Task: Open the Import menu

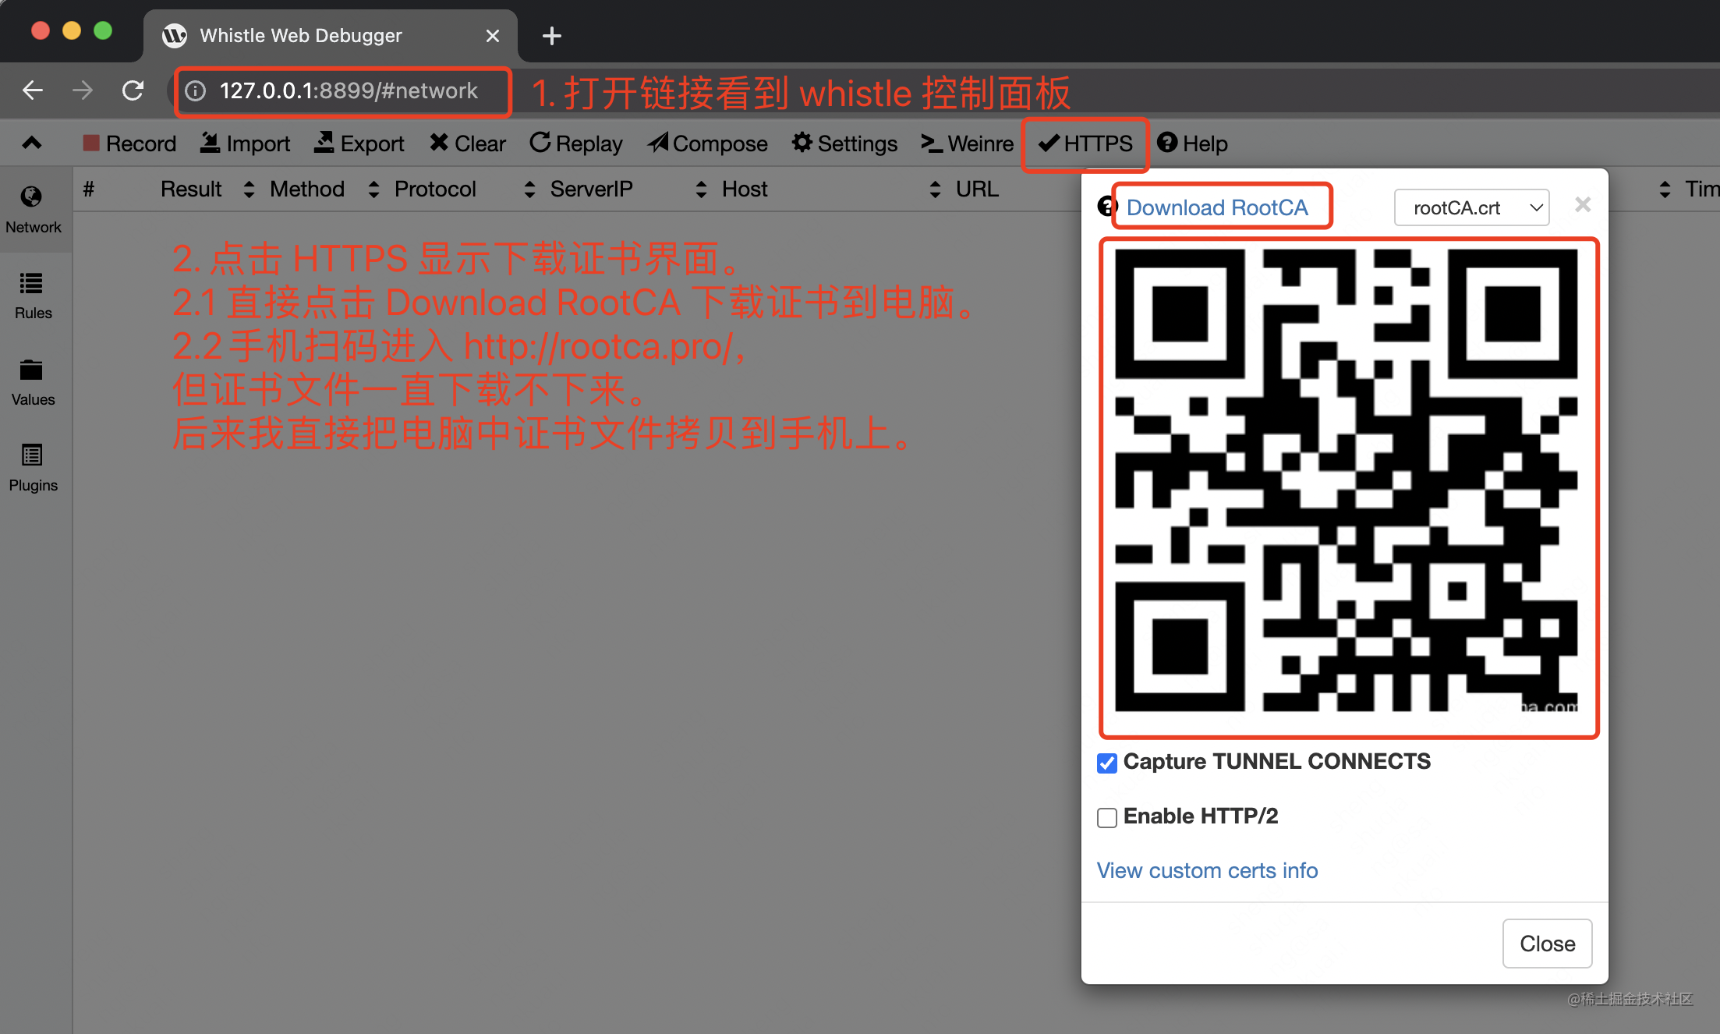Action: (x=245, y=143)
